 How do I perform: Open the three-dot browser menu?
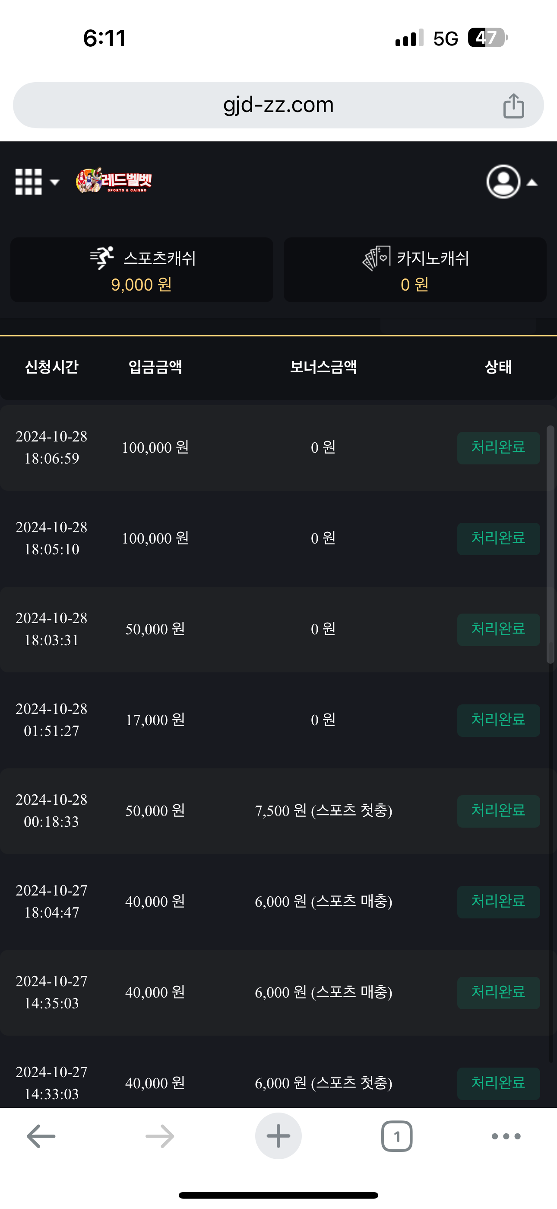506,1136
